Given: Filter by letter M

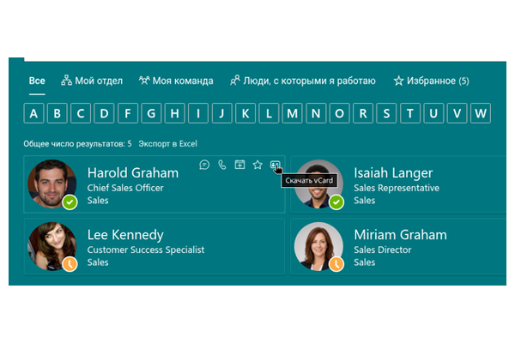Looking at the screenshot, I should click(x=293, y=113).
